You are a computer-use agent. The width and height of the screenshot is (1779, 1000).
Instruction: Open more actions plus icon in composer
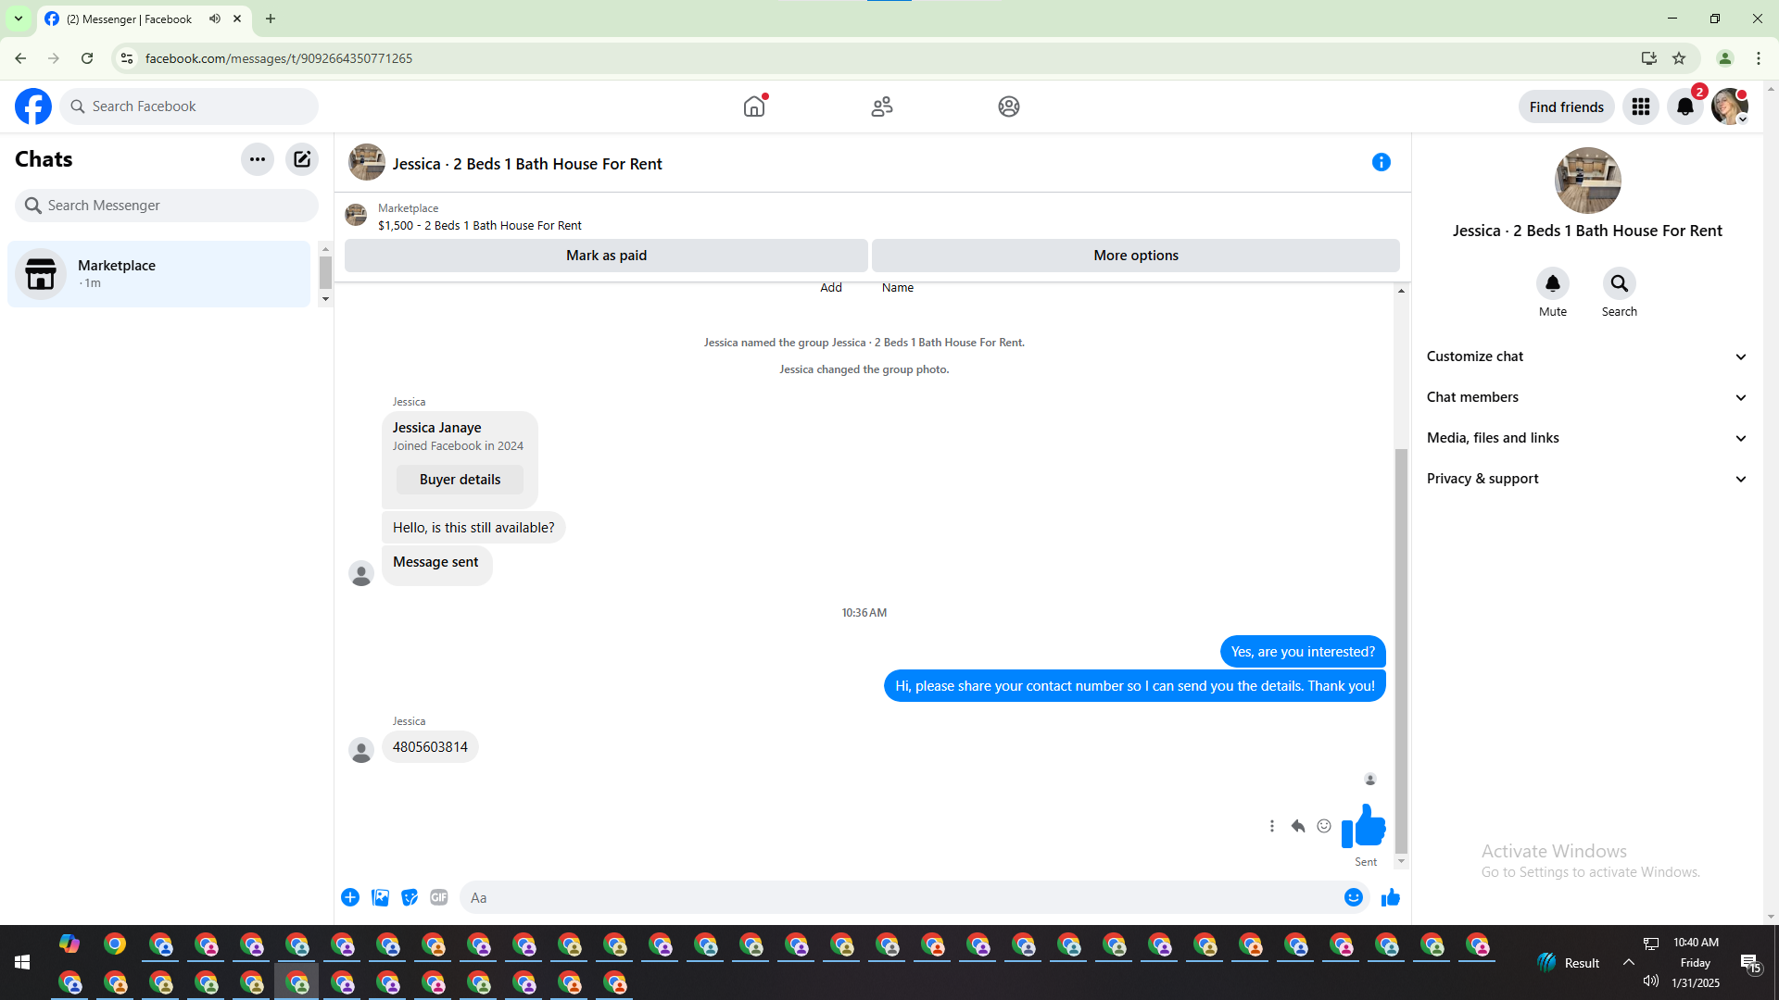tap(350, 897)
